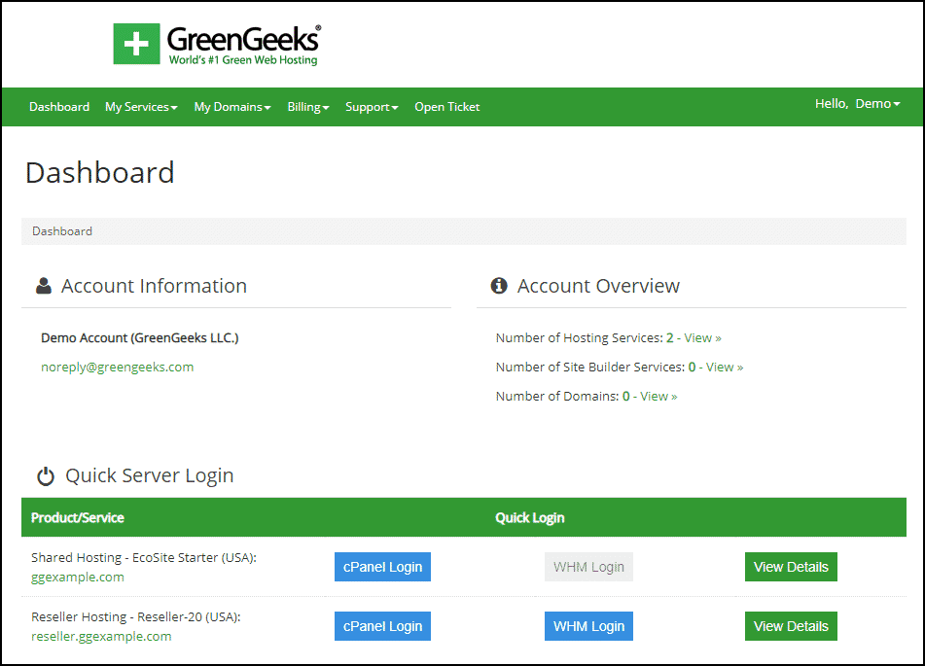Image resolution: width=925 pixels, height=666 pixels.
Task: Click the Account Information user icon
Action: point(44,286)
